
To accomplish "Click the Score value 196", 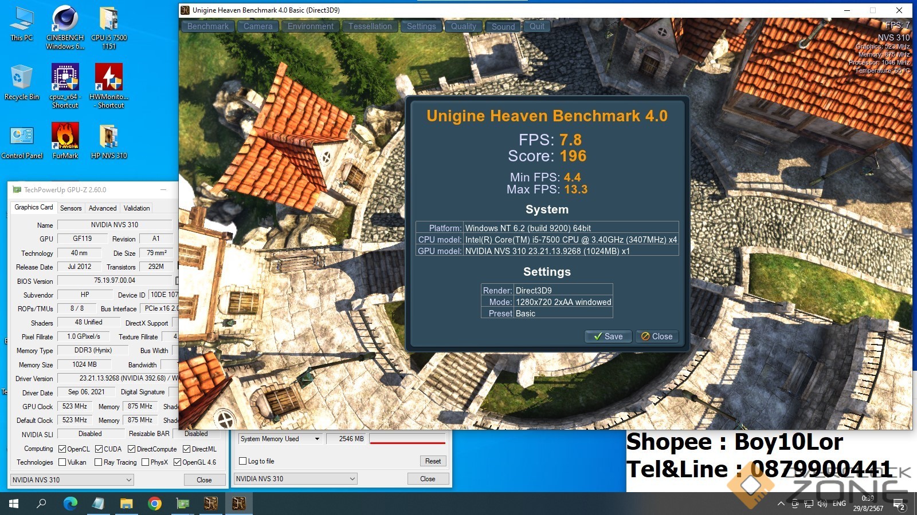I will (x=573, y=156).
